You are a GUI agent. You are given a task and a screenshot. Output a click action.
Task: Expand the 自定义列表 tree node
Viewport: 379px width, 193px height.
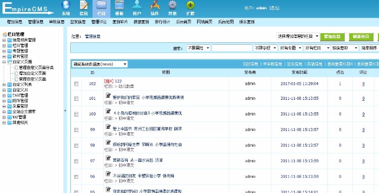4,85
